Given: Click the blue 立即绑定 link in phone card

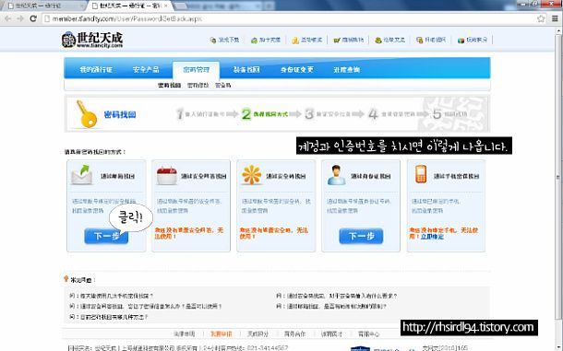Looking at the screenshot, I should pos(432,237).
